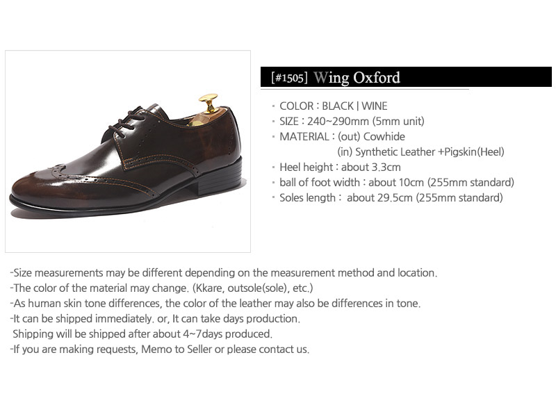The image size is (556, 394).
Task: Choose the WINE color option text
Action: (x=374, y=106)
